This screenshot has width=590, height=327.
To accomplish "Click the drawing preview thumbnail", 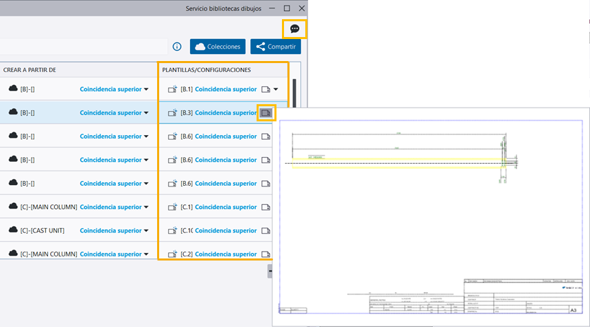I will pyautogui.click(x=429, y=216).
